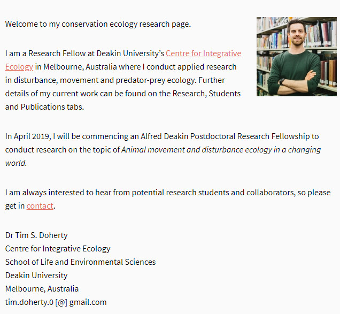
Task: Click the In April 2019 paragraph start
Action: click(x=28, y=136)
